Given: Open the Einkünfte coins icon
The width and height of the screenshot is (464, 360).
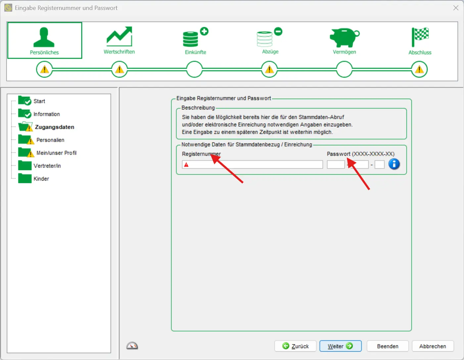Looking at the screenshot, I should tap(195, 37).
